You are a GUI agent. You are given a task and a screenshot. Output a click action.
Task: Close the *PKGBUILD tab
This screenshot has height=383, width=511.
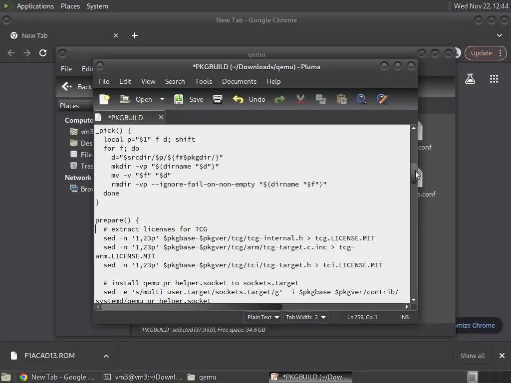[161, 117]
